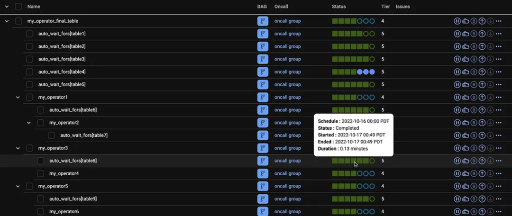Check the auto_wait_fors[table7] checkbox
This screenshot has width=512, height=216.
(51, 135)
